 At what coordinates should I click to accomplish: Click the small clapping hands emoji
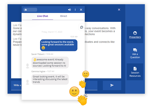pyautogui.click(x=82, y=84)
